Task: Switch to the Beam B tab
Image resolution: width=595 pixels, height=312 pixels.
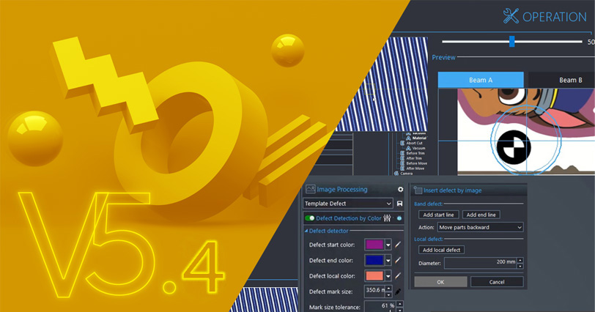Action: 561,80
